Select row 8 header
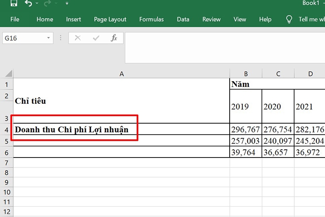 6,172
